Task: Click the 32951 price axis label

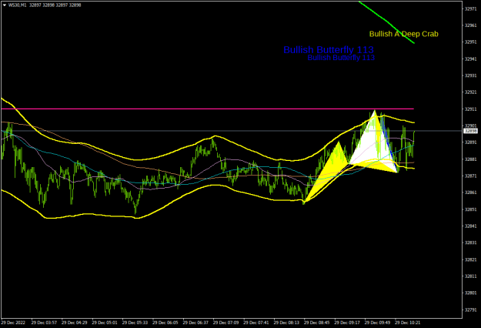Action: click(470, 42)
